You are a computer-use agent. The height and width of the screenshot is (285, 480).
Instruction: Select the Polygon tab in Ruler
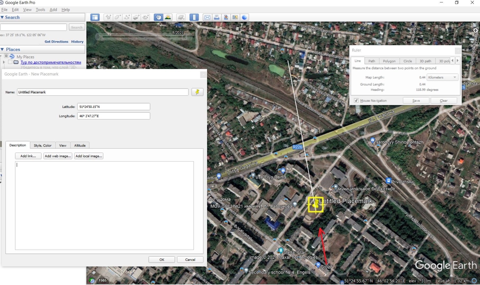click(x=389, y=61)
